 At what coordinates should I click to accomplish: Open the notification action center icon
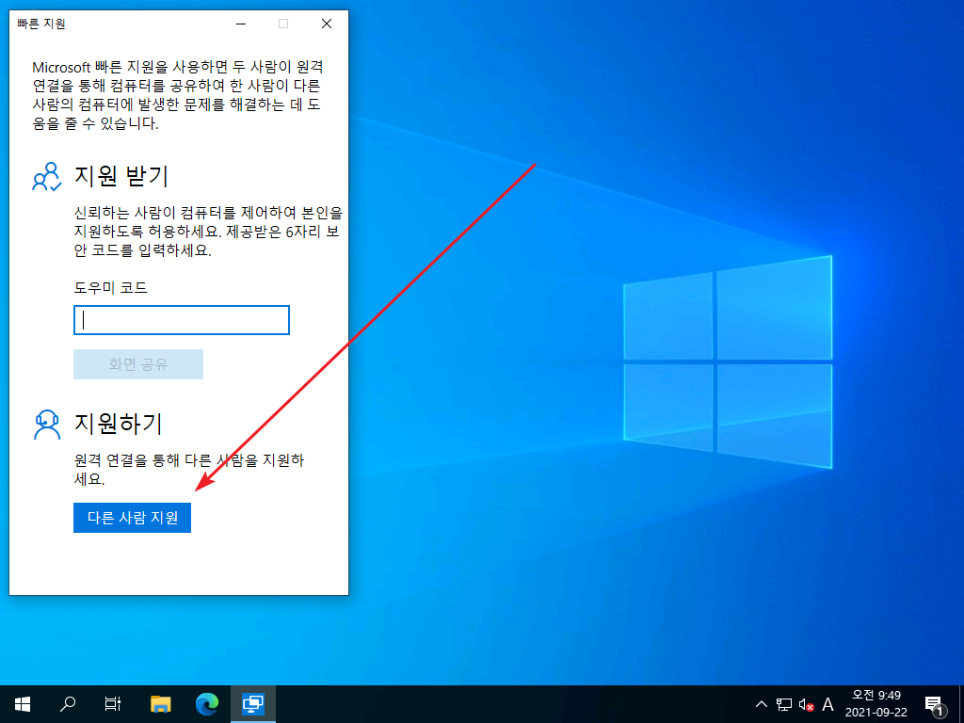click(x=935, y=704)
